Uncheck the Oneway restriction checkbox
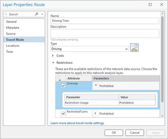 [x=63, y=86]
